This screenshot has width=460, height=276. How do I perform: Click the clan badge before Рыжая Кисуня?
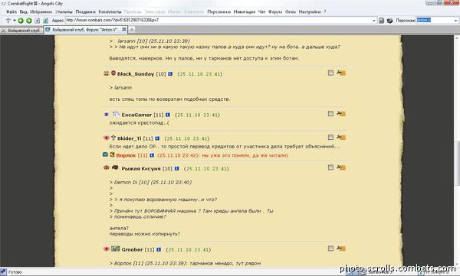pos(115,167)
